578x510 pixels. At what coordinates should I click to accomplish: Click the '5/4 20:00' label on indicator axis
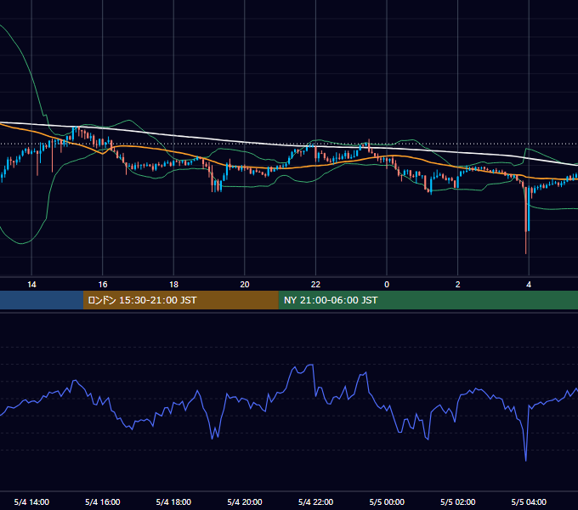(245, 501)
